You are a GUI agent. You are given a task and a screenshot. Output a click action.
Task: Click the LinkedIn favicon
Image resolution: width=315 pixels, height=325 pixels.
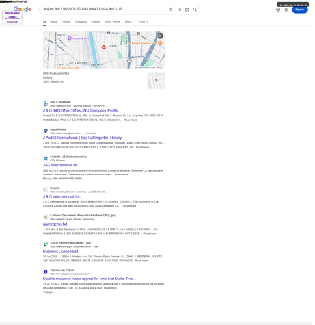pyautogui.click(x=46, y=158)
